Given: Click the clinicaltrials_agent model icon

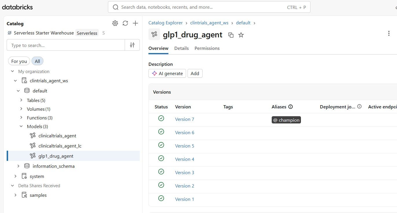Looking at the screenshot, I should tap(33, 136).
